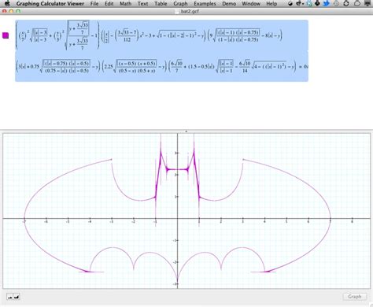373x307 pixels.
Task: Click the divider handle above the graph
Action: 186,131
